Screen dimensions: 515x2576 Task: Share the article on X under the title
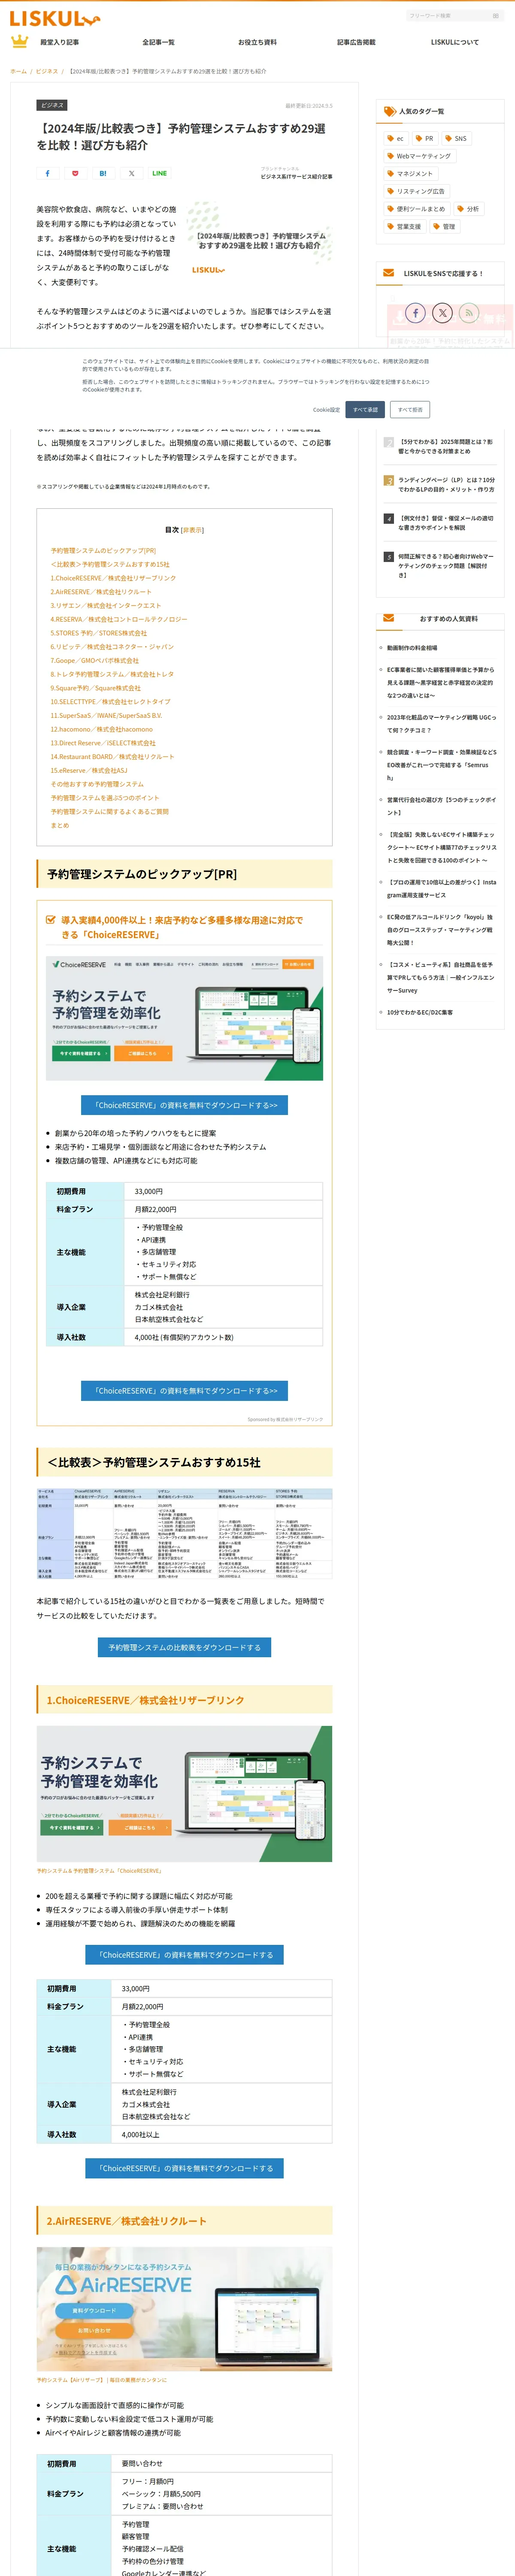click(131, 173)
